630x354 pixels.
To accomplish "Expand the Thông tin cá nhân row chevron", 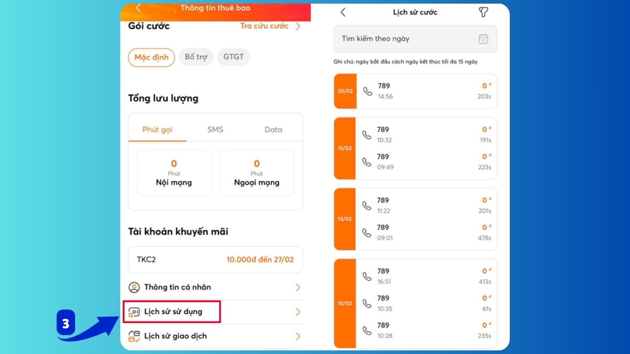I will tap(298, 287).
